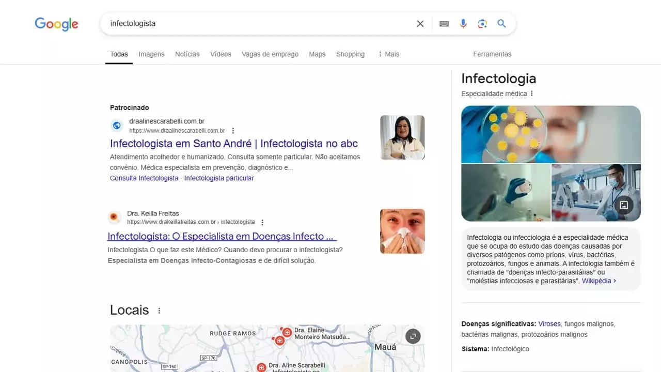Open options menu beside Especialidade médica
Image resolution: width=661 pixels, height=372 pixels.
pos(532,94)
